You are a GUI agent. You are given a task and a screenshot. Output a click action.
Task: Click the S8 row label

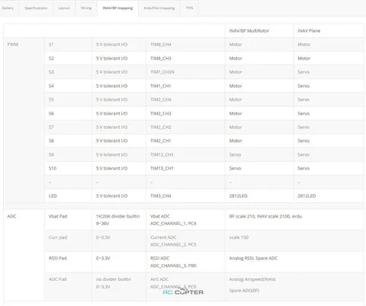(x=51, y=141)
